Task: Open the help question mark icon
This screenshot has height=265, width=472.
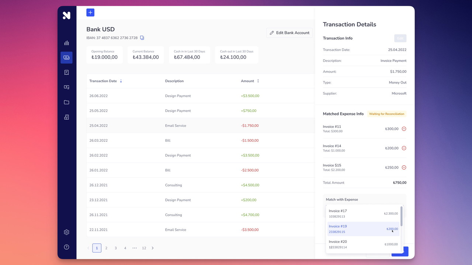Action: (66, 247)
